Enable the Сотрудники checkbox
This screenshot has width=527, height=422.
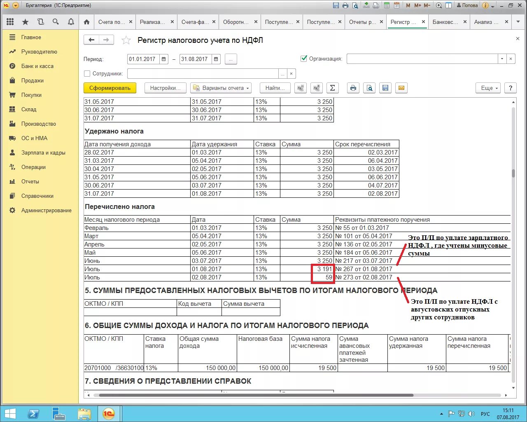point(87,73)
